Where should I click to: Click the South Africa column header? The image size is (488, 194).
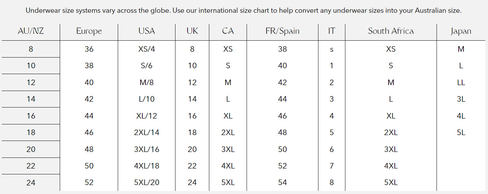point(391,31)
